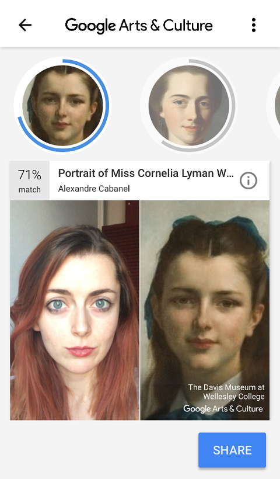Go back using the arrow icon
Viewport: 280px width, 479px height.
pos(25,25)
